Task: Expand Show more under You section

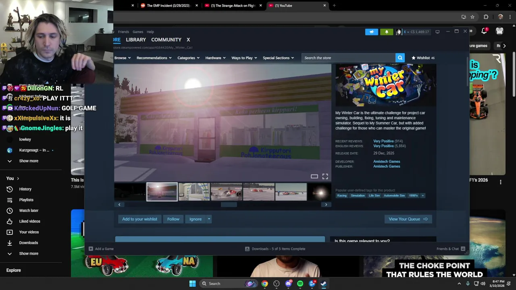Action: point(29,253)
